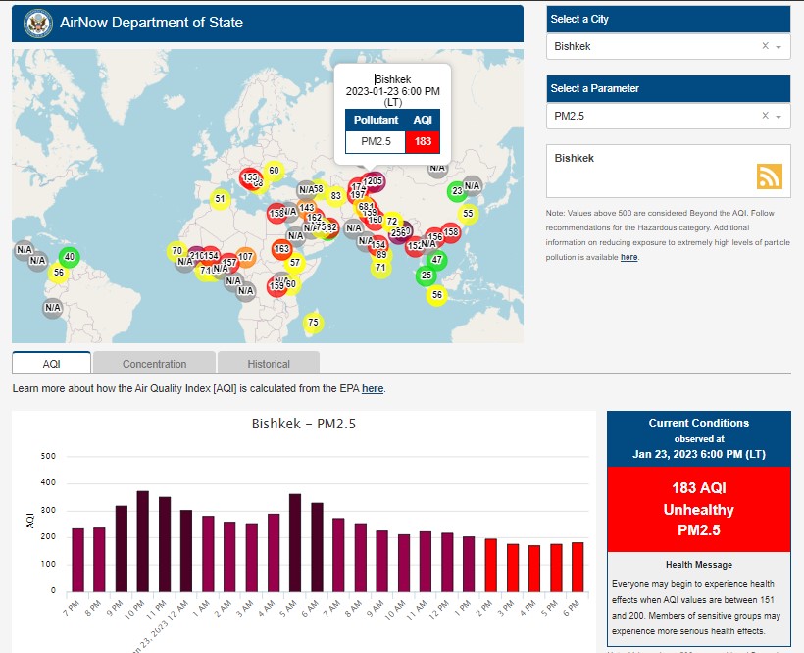Switch to the Historical tab
This screenshot has height=653, width=804.
[x=269, y=364]
